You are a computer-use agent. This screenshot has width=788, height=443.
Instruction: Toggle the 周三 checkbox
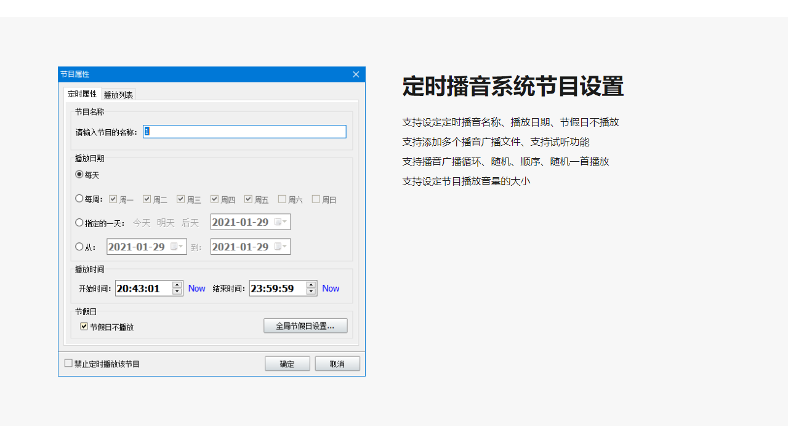(181, 199)
